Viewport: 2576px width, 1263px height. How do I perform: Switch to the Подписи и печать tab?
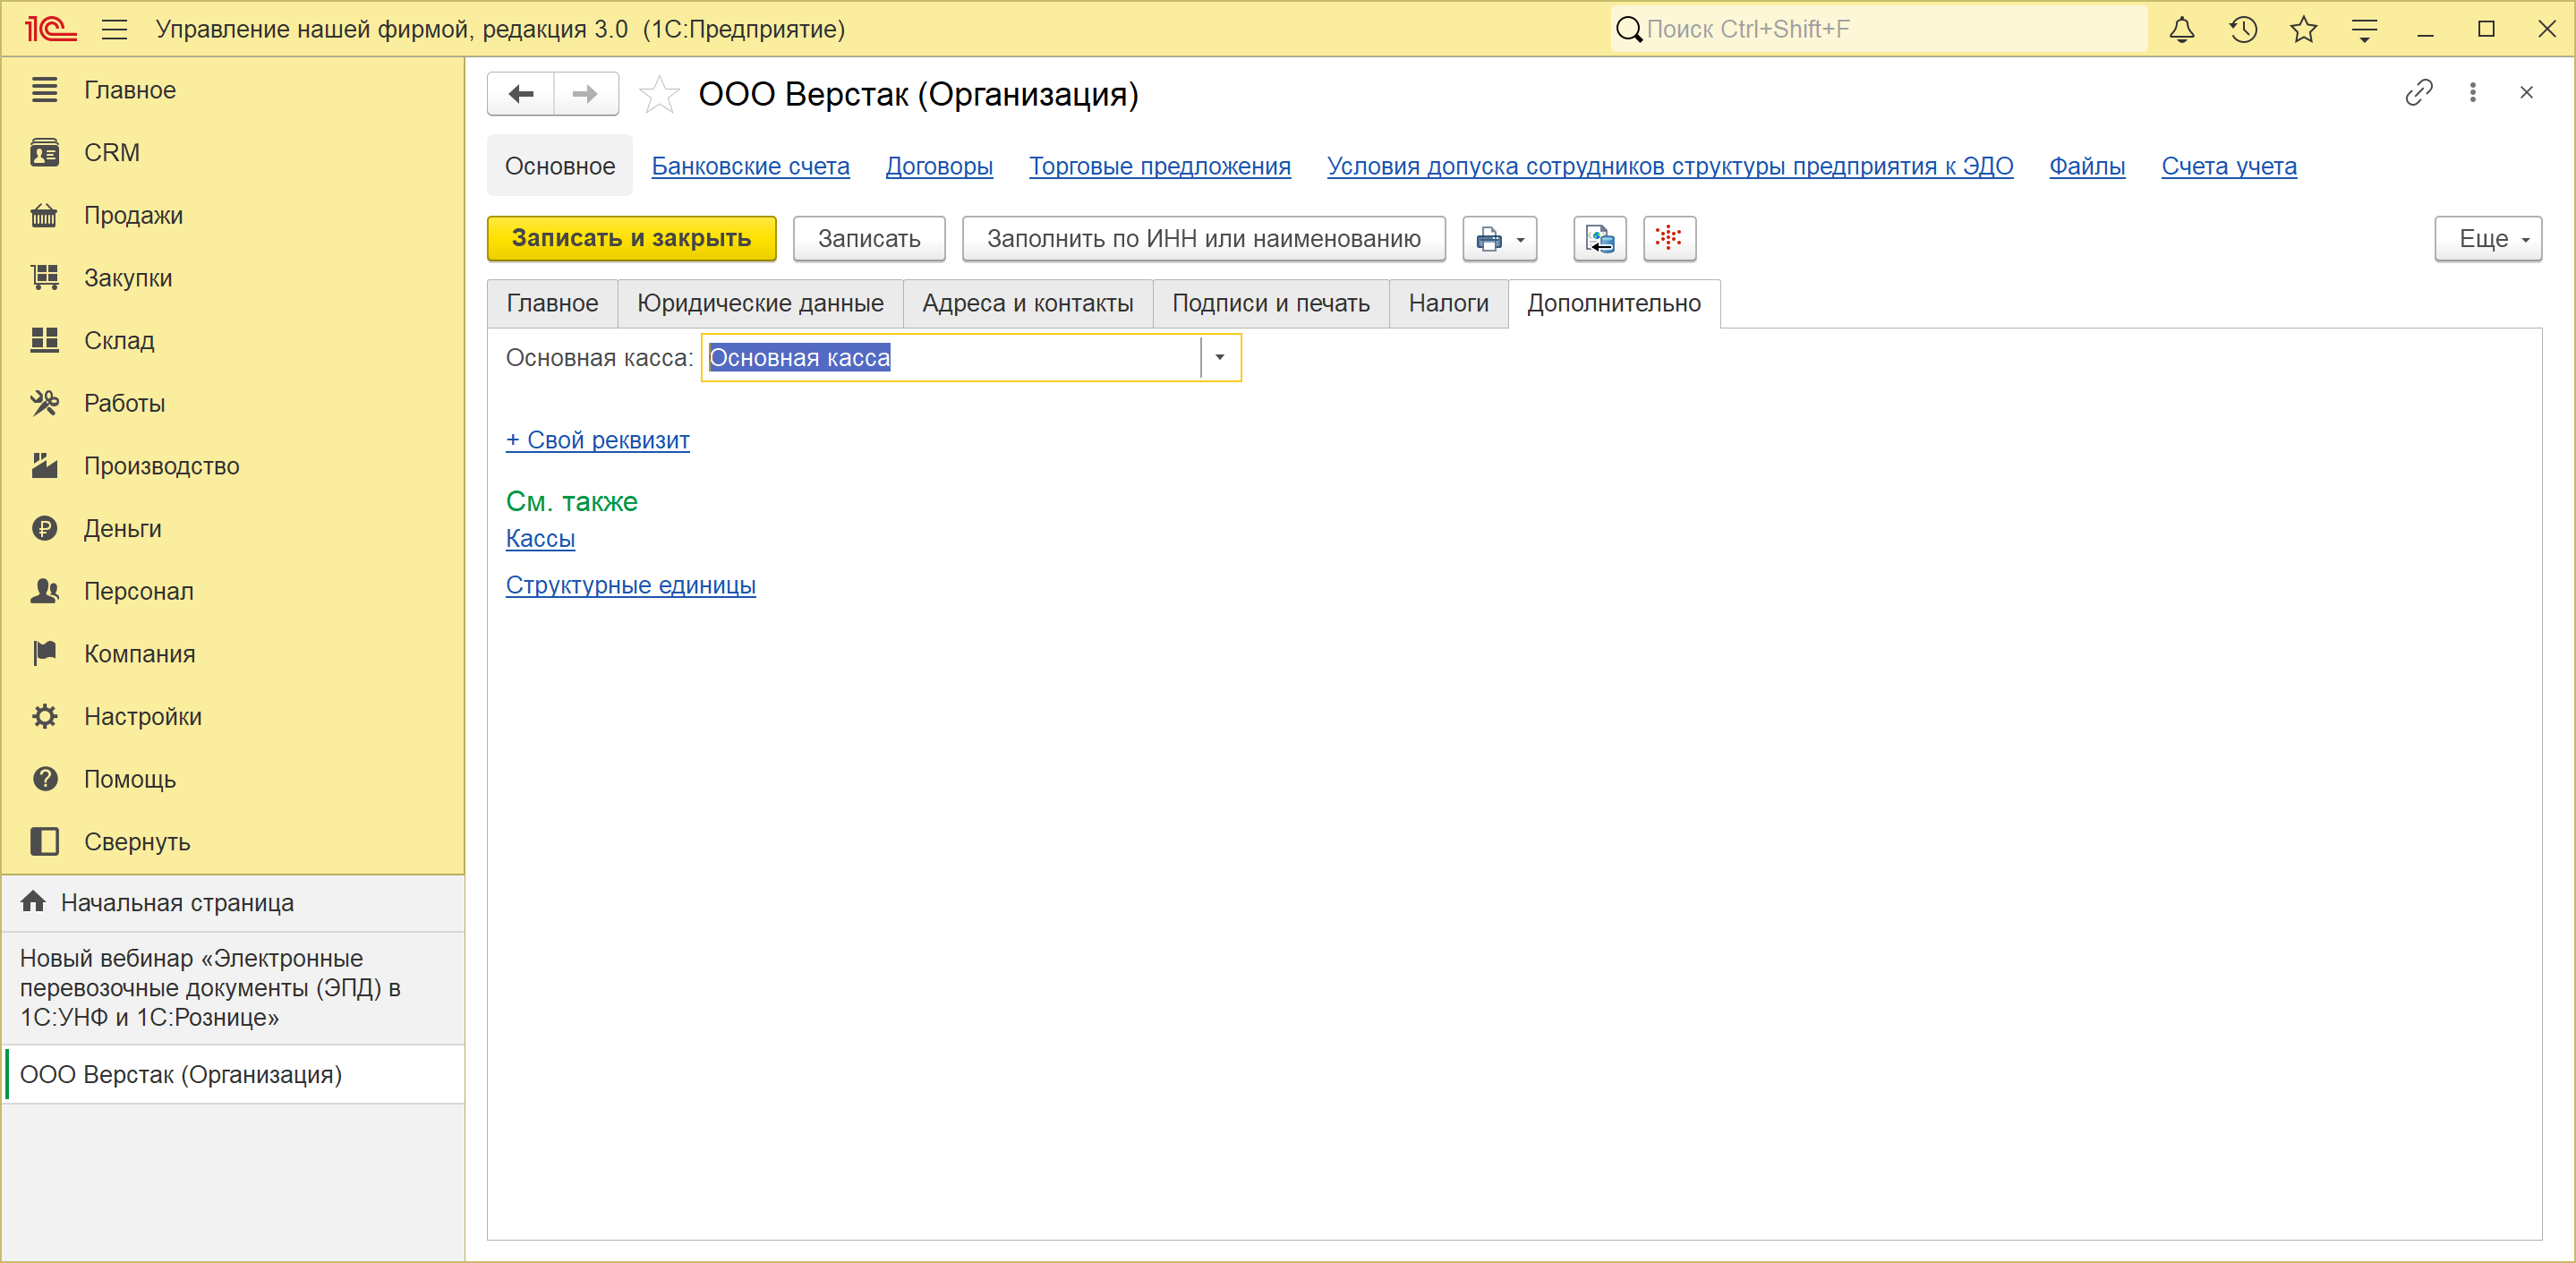click(x=1271, y=304)
